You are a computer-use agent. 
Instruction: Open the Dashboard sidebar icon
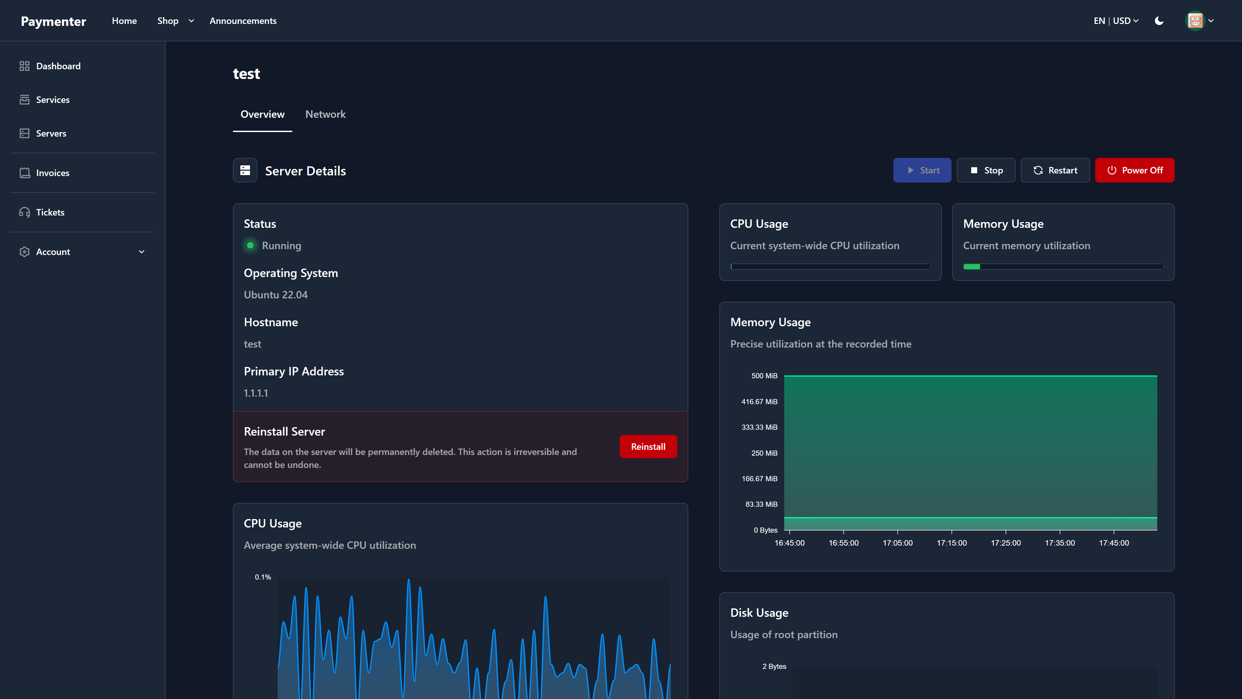tap(25, 66)
